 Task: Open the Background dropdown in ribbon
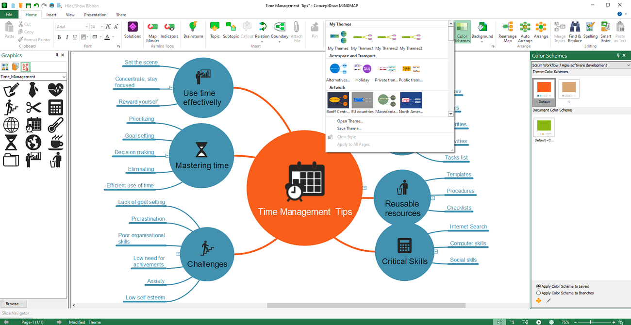tap(482, 41)
